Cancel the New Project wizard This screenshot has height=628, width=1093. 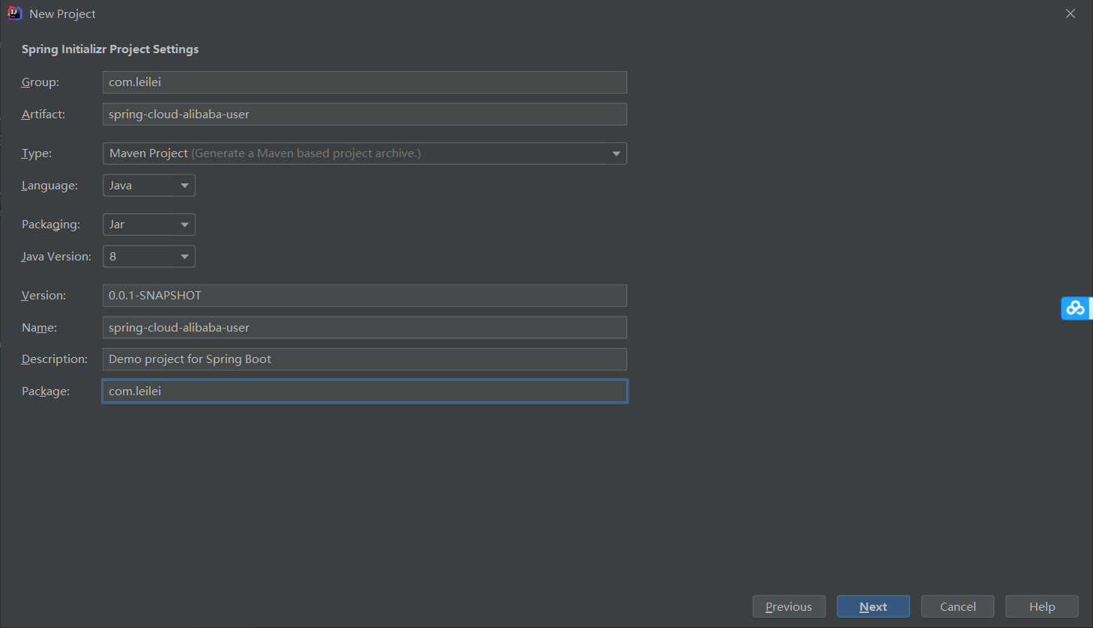[957, 606]
